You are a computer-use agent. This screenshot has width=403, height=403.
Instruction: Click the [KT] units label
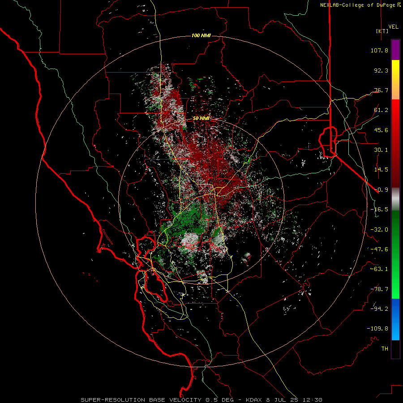382,31
